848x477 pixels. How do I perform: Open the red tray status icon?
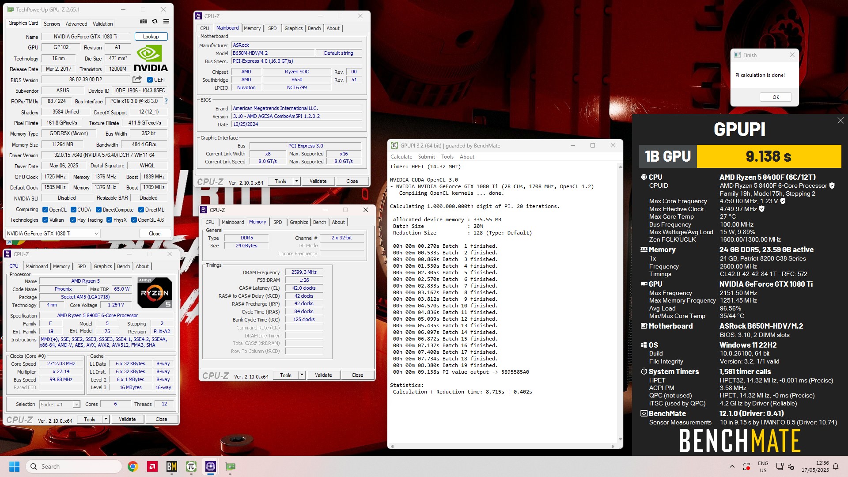click(x=746, y=466)
